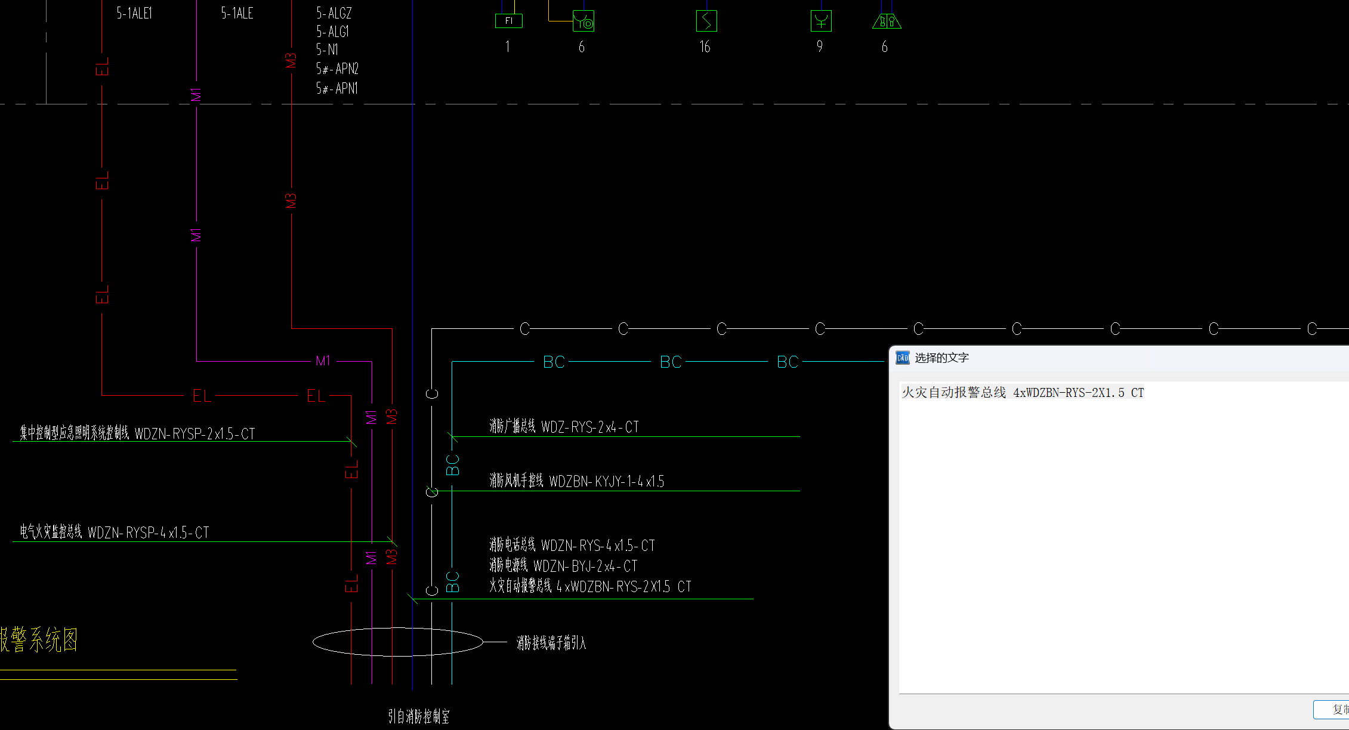Viewport: 1349px width, 730px height.
Task: Pick the 消防电话总线 WDZN-RYS-4x1.5-CT annotation
Action: [x=572, y=545]
